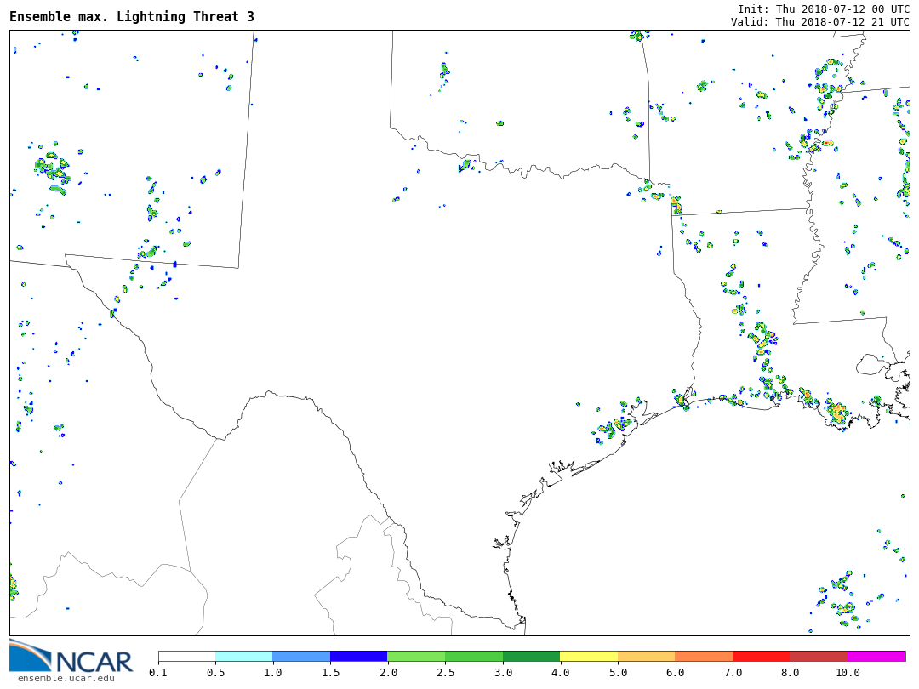919x689 pixels.
Task: Click the 5.0 label under the color bar
Action: (x=618, y=673)
